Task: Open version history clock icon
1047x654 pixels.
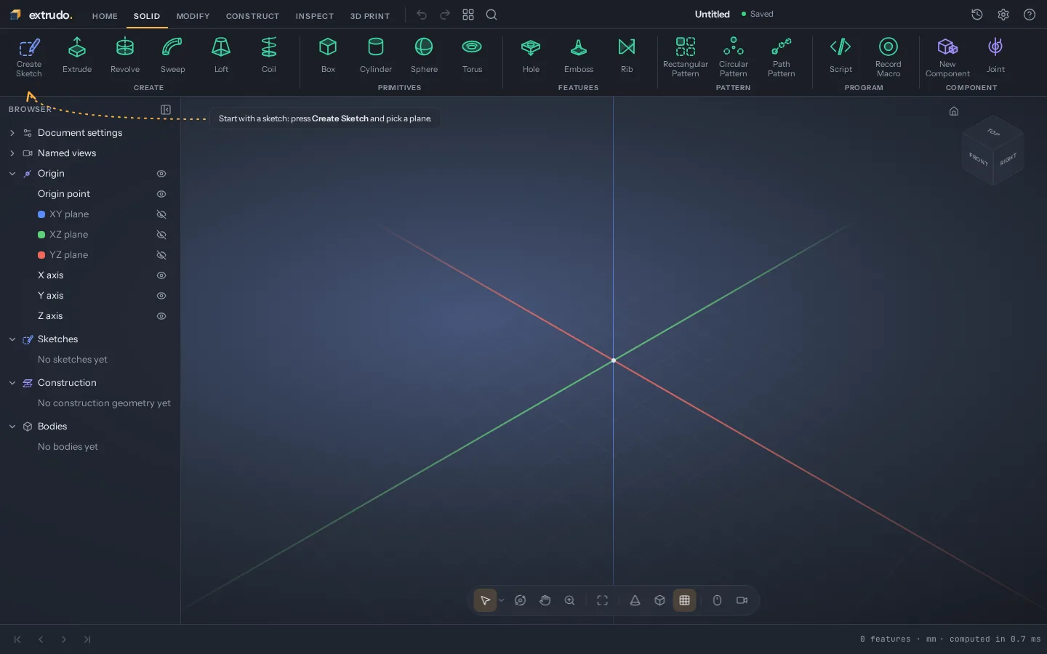Action: coord(977,15)
